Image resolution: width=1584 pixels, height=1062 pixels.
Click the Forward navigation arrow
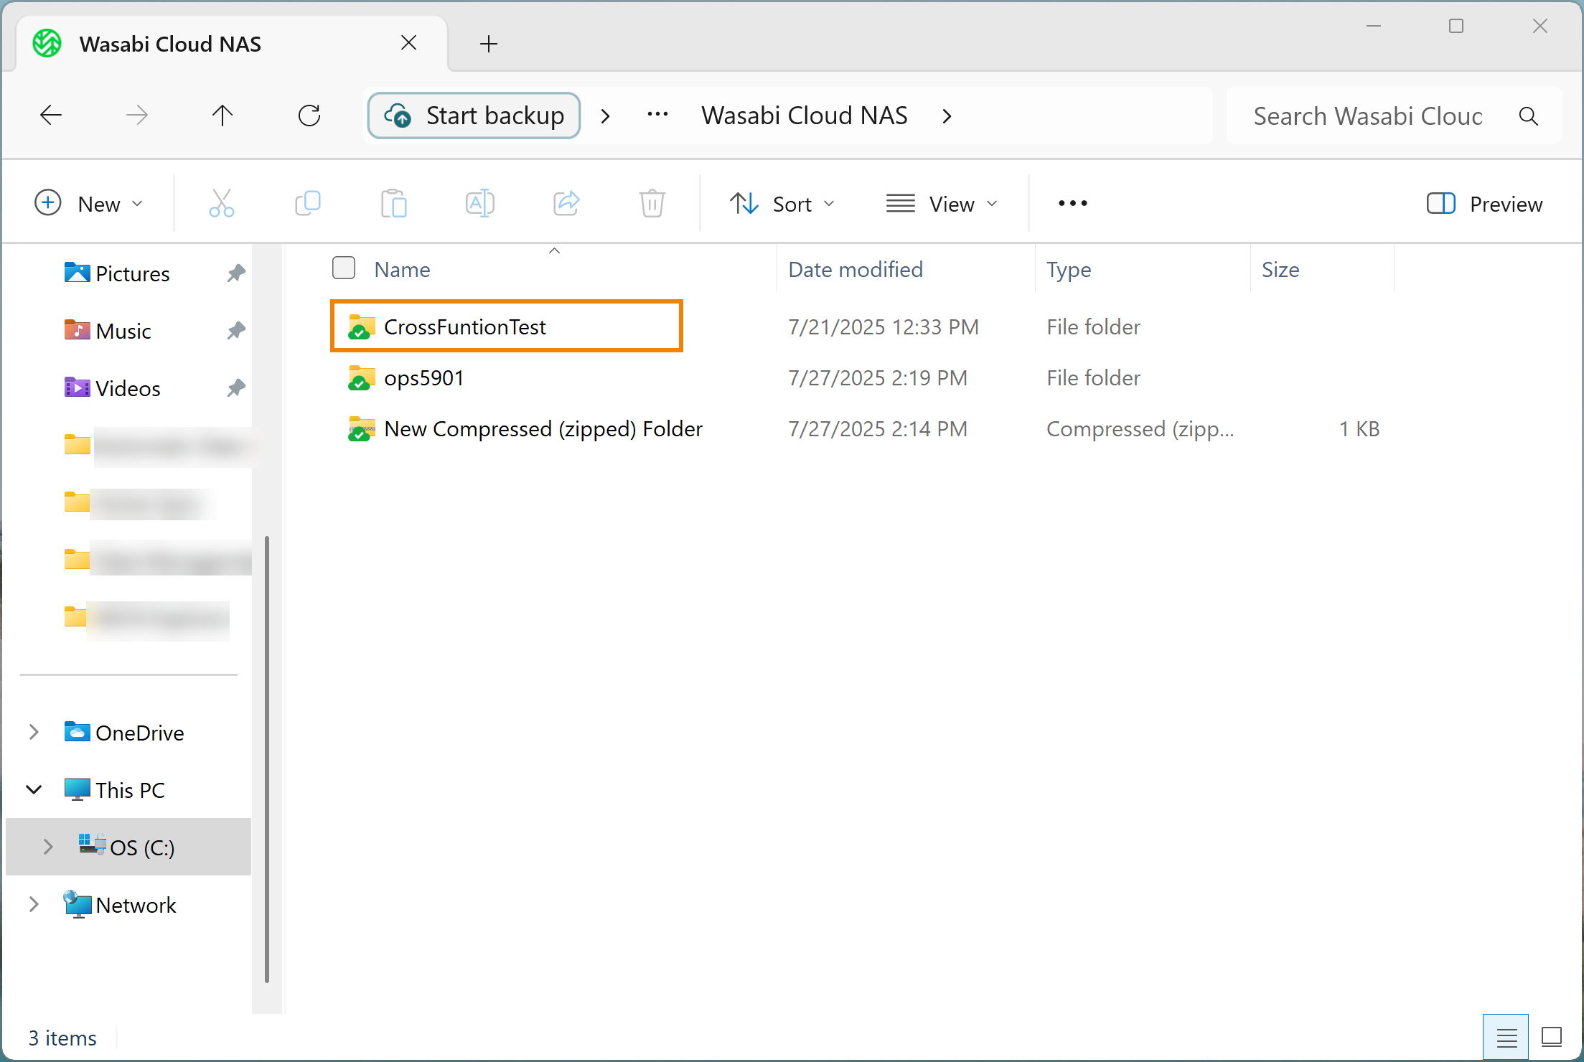click(x=136, y=116)
